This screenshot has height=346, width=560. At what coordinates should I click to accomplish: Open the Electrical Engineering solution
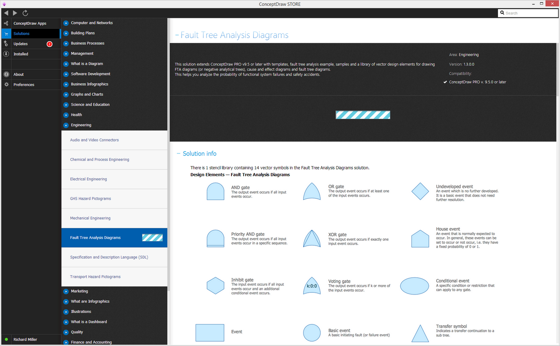coord(114,179)
